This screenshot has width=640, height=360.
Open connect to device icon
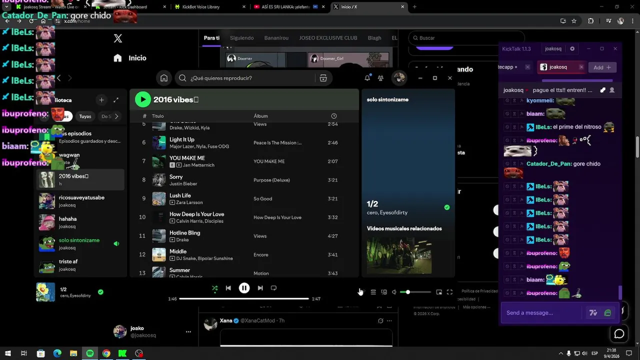coord(384,292)
